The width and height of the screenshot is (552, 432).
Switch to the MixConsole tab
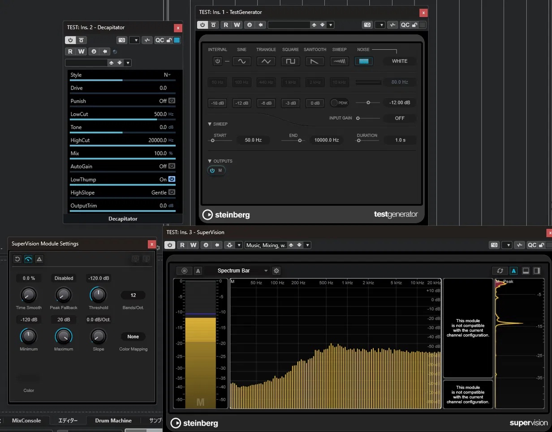pyautogui.click(x=26, y=420)
